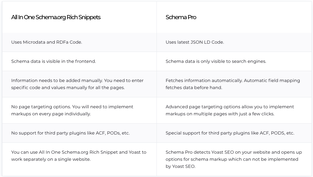Click text 'markups on multiple pages with just a few clicks'
The height and width of the screenshot is (177, 313).
[x=220, y=114]
